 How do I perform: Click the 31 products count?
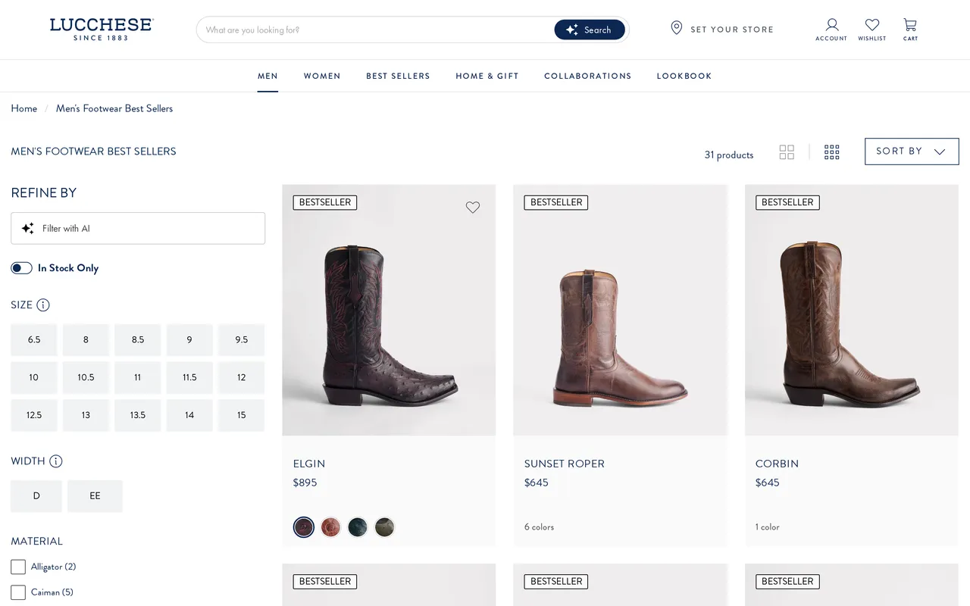[729, 155]
